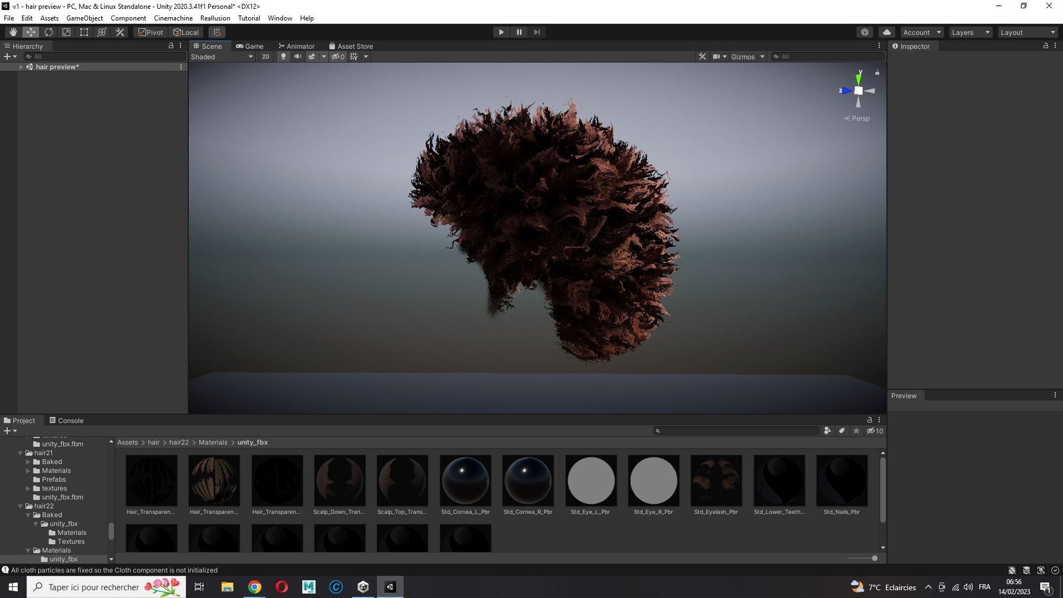Toggle scene lighting bulb

pos(283,57)
